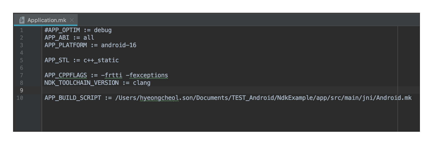Click the -frtti flag text
The image size is (433, 145).
click(x=111, y=75)
